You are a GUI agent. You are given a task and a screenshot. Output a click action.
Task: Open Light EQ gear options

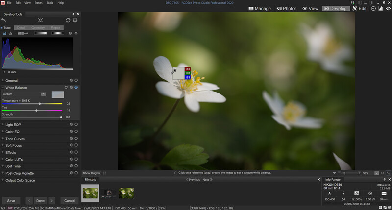(x=71, y=124)
